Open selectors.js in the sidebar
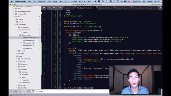 [26, 82]
